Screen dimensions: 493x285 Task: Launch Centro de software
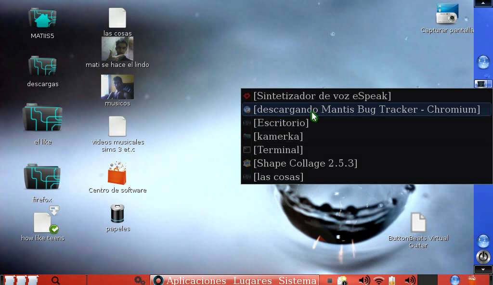pyautogui.click(x=117, y=173)
